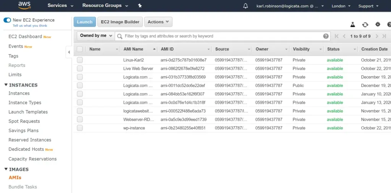This screenshot has height=193, width=391.
Task: Open the Instance Types sidebar link
Action: pos(25,103)
